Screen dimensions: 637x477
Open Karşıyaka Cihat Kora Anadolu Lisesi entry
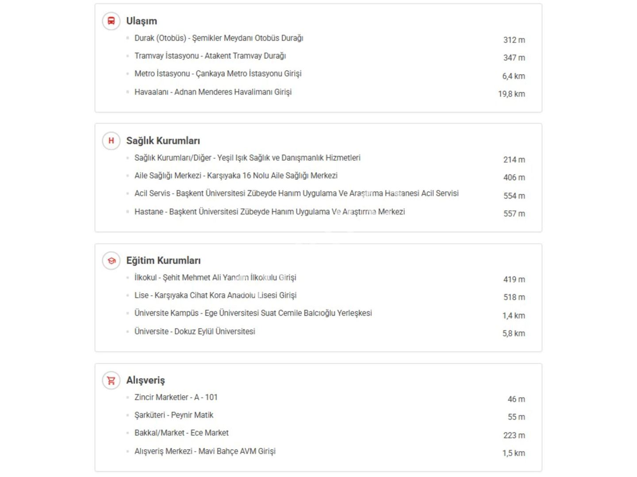point(215,295)
